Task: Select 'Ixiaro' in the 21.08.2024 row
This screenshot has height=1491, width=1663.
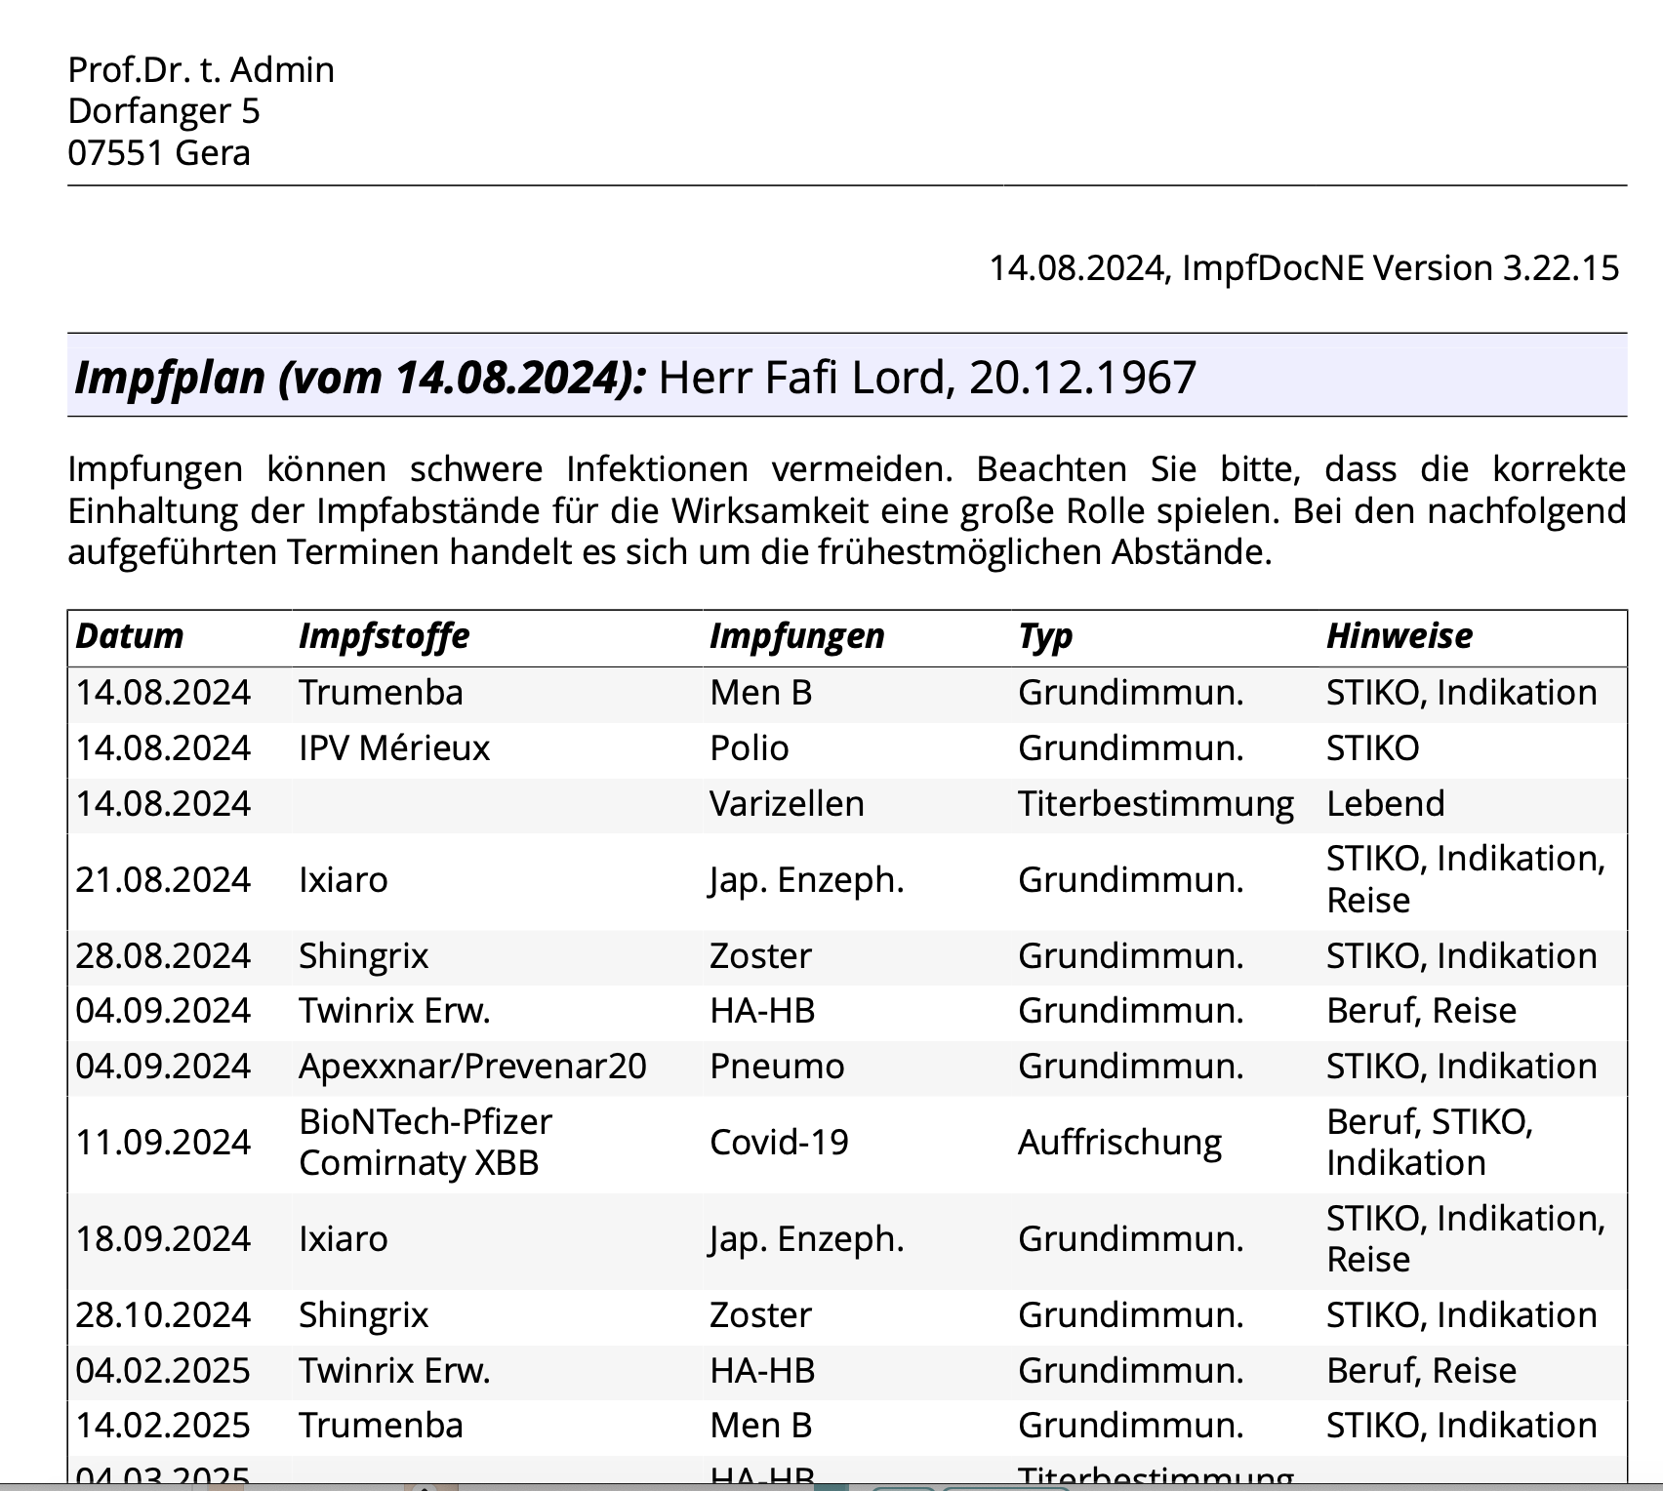Action: [x=344, y=880]
